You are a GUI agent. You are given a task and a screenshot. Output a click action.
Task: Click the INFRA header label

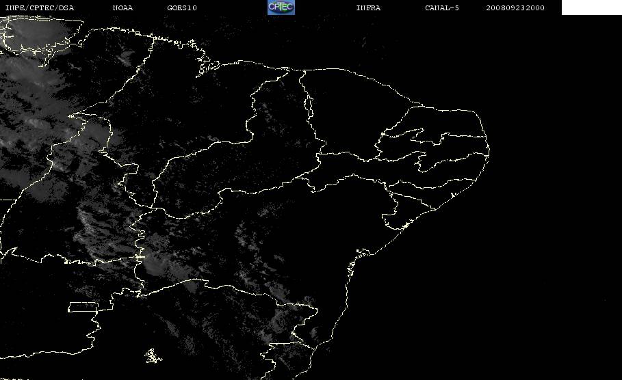368,8
